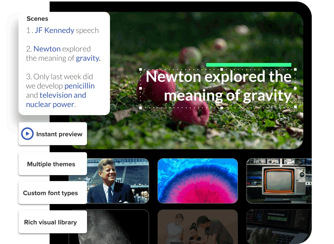
Task: Click the Newton link in scene 2
Action: pos(47,49)
